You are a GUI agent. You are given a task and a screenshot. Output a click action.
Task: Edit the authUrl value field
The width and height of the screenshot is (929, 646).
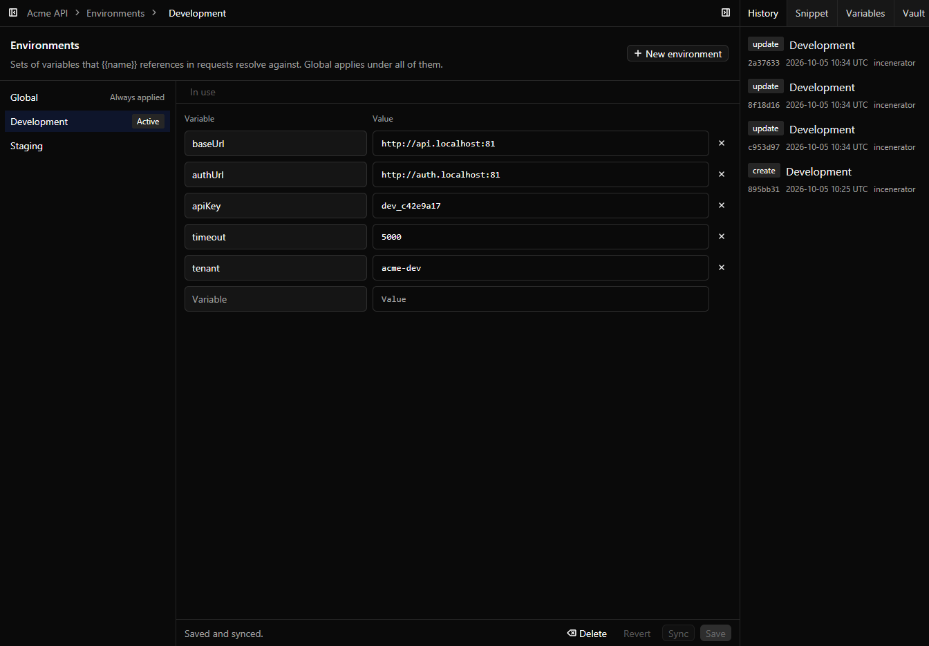click(x=541, y=175)
